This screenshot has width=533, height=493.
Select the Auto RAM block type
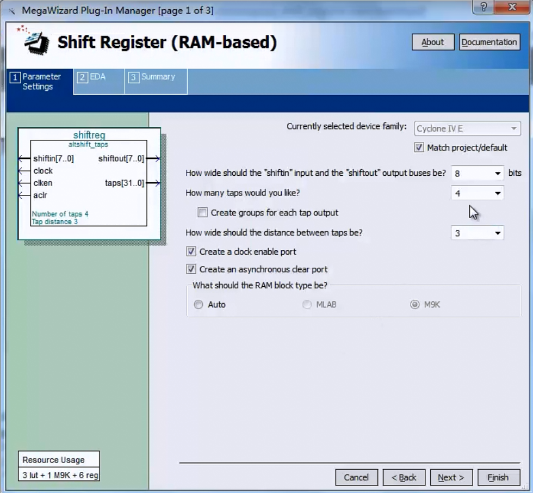199,305
